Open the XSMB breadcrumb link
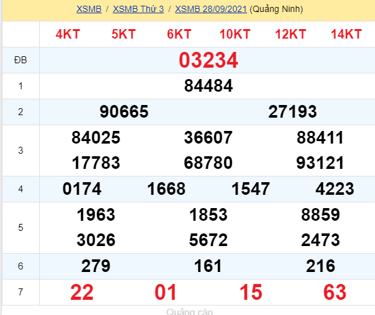Viewport: 375px width, 315px height. (89, 9)
